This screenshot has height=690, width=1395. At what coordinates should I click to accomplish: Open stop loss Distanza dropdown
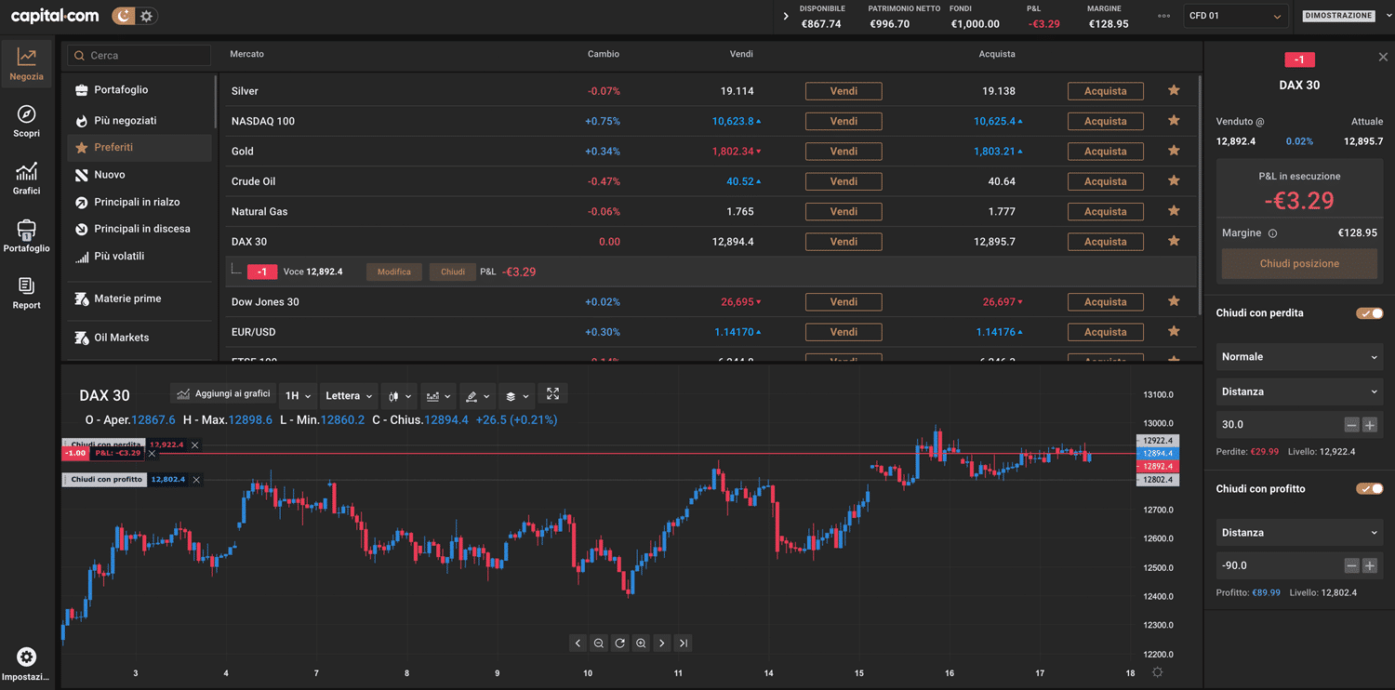pos(1299,391)
